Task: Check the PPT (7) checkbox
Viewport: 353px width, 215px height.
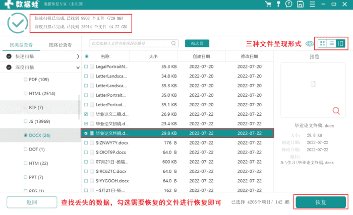Action: pyautogui.click(x=25, y=177)
